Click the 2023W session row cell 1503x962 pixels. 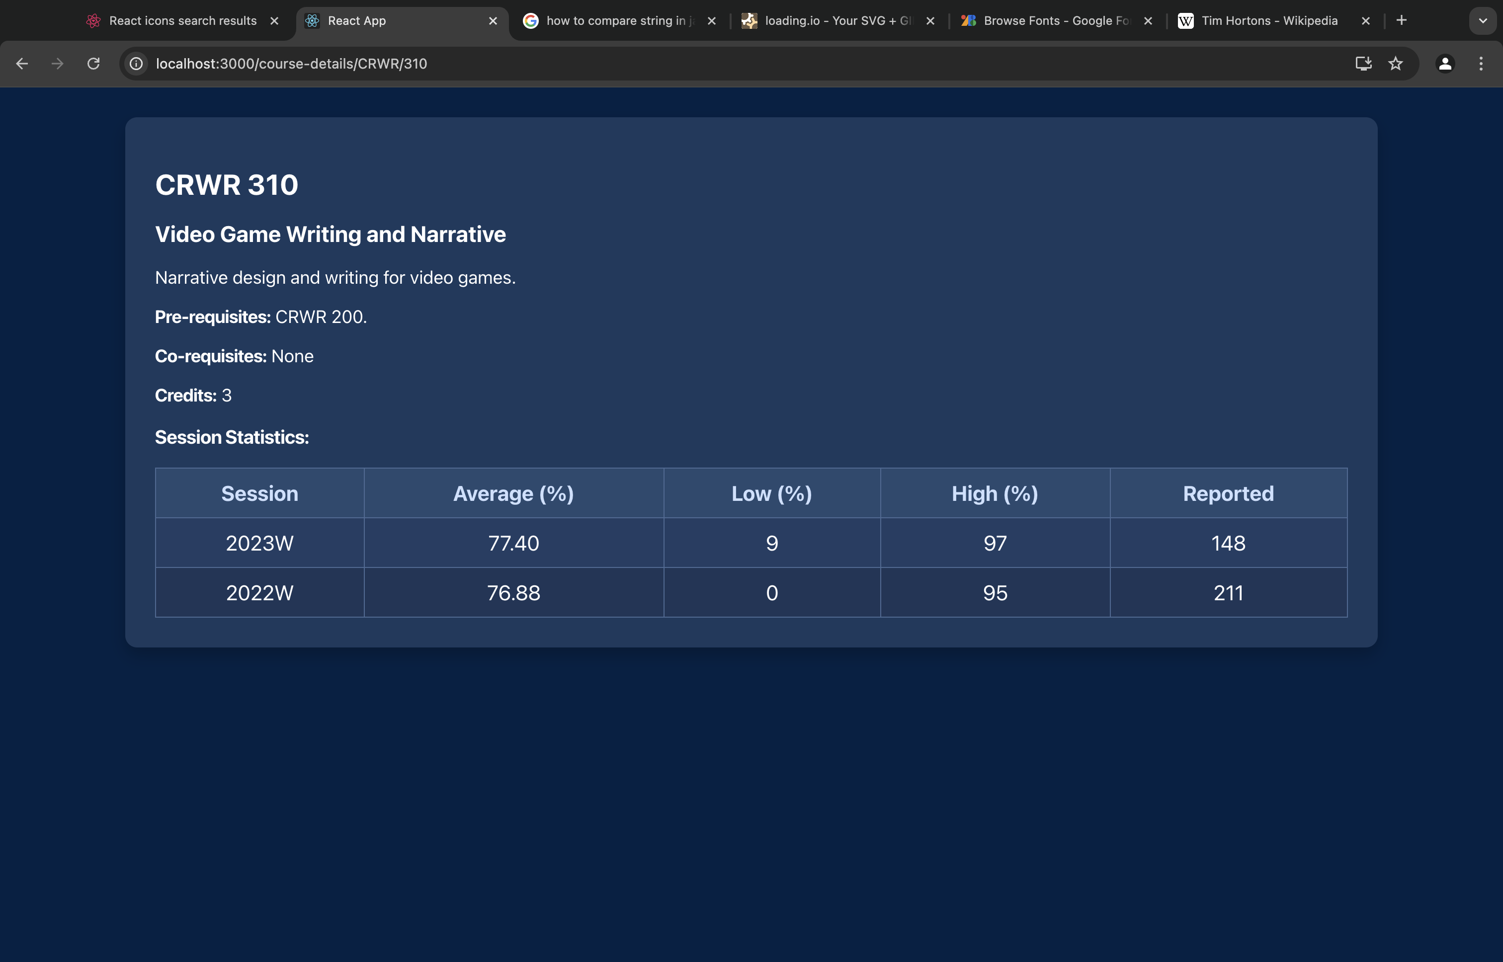tap(259, 543)
